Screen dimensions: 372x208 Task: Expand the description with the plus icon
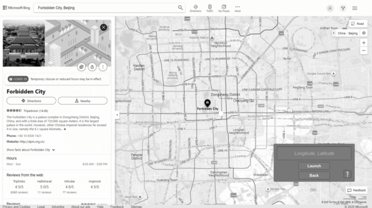point(65,129)
